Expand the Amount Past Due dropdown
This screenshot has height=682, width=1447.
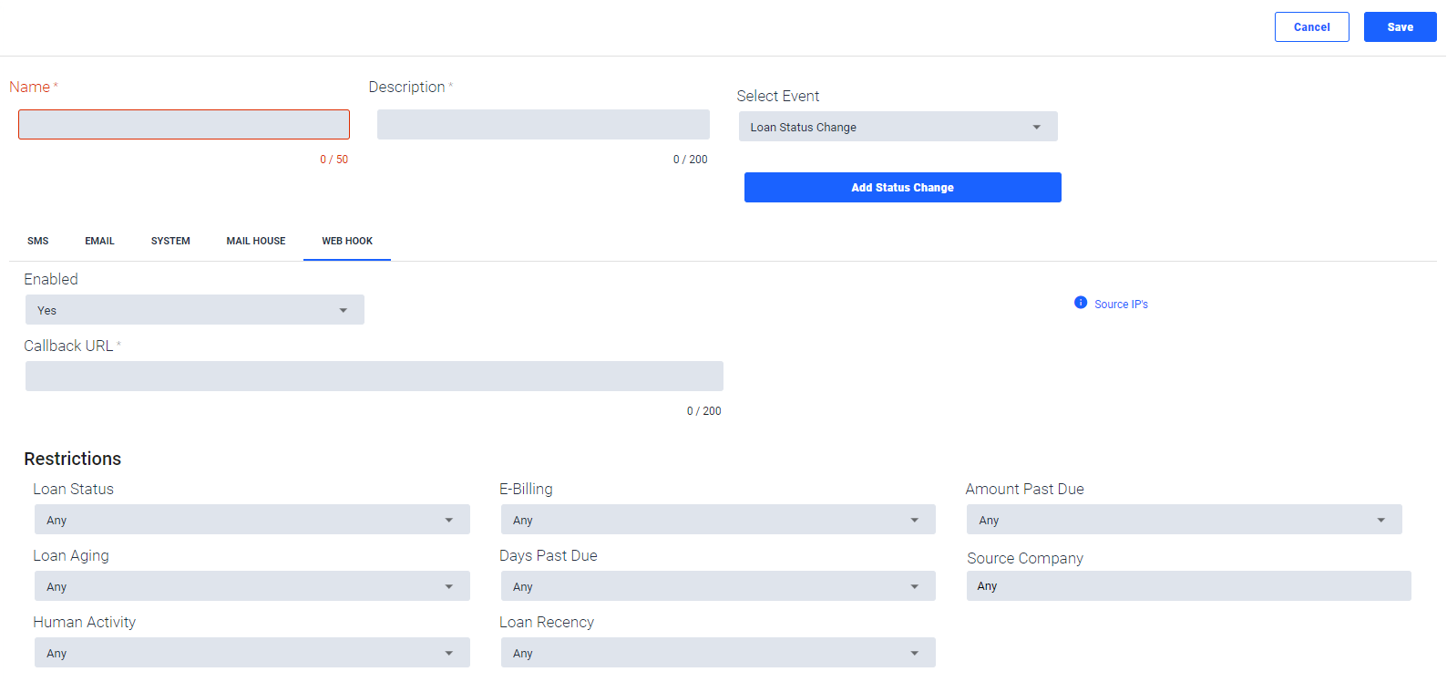click(1185, 520)
